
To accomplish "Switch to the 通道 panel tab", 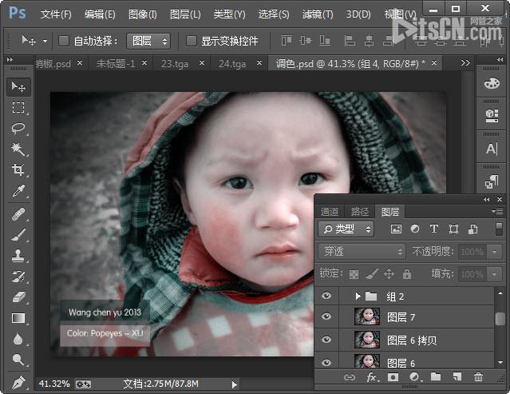I will [330, 212].
